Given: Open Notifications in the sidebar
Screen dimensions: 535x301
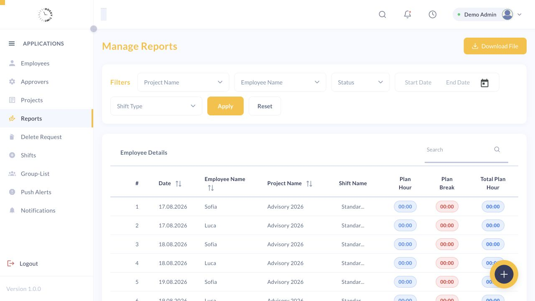Looking at the screenshot, I should (x=46, y=210).
